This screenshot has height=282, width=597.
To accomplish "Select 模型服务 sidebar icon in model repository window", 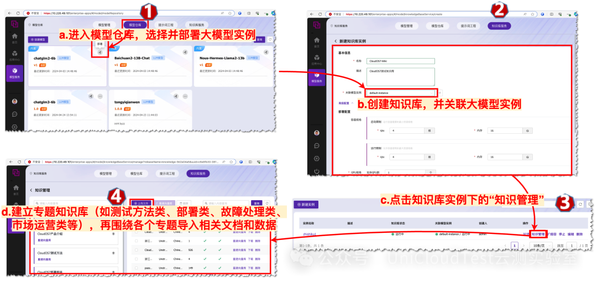I will pyautogui.click(x=15, y=72).
